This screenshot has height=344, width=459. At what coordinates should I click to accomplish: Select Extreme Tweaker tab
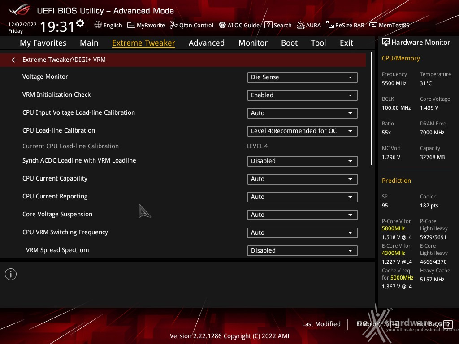[x=144, y=43]
